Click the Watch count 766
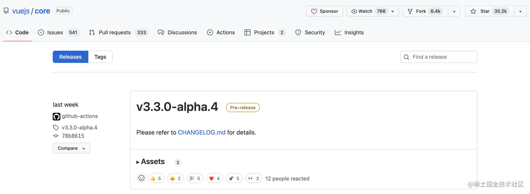Image resolution: width=530 pixels, height=194 pixels. 381,11
